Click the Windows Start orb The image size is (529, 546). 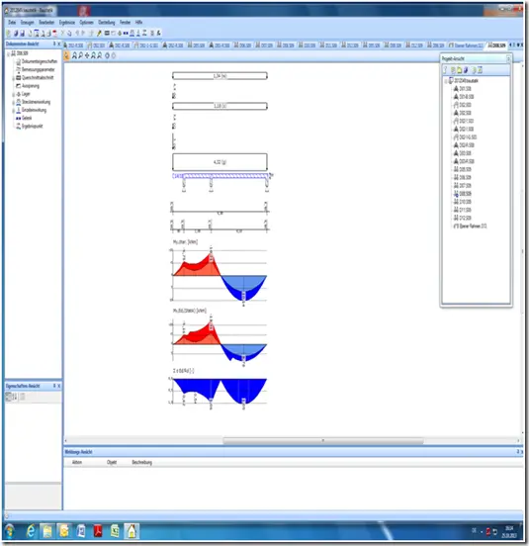[10, 531]
